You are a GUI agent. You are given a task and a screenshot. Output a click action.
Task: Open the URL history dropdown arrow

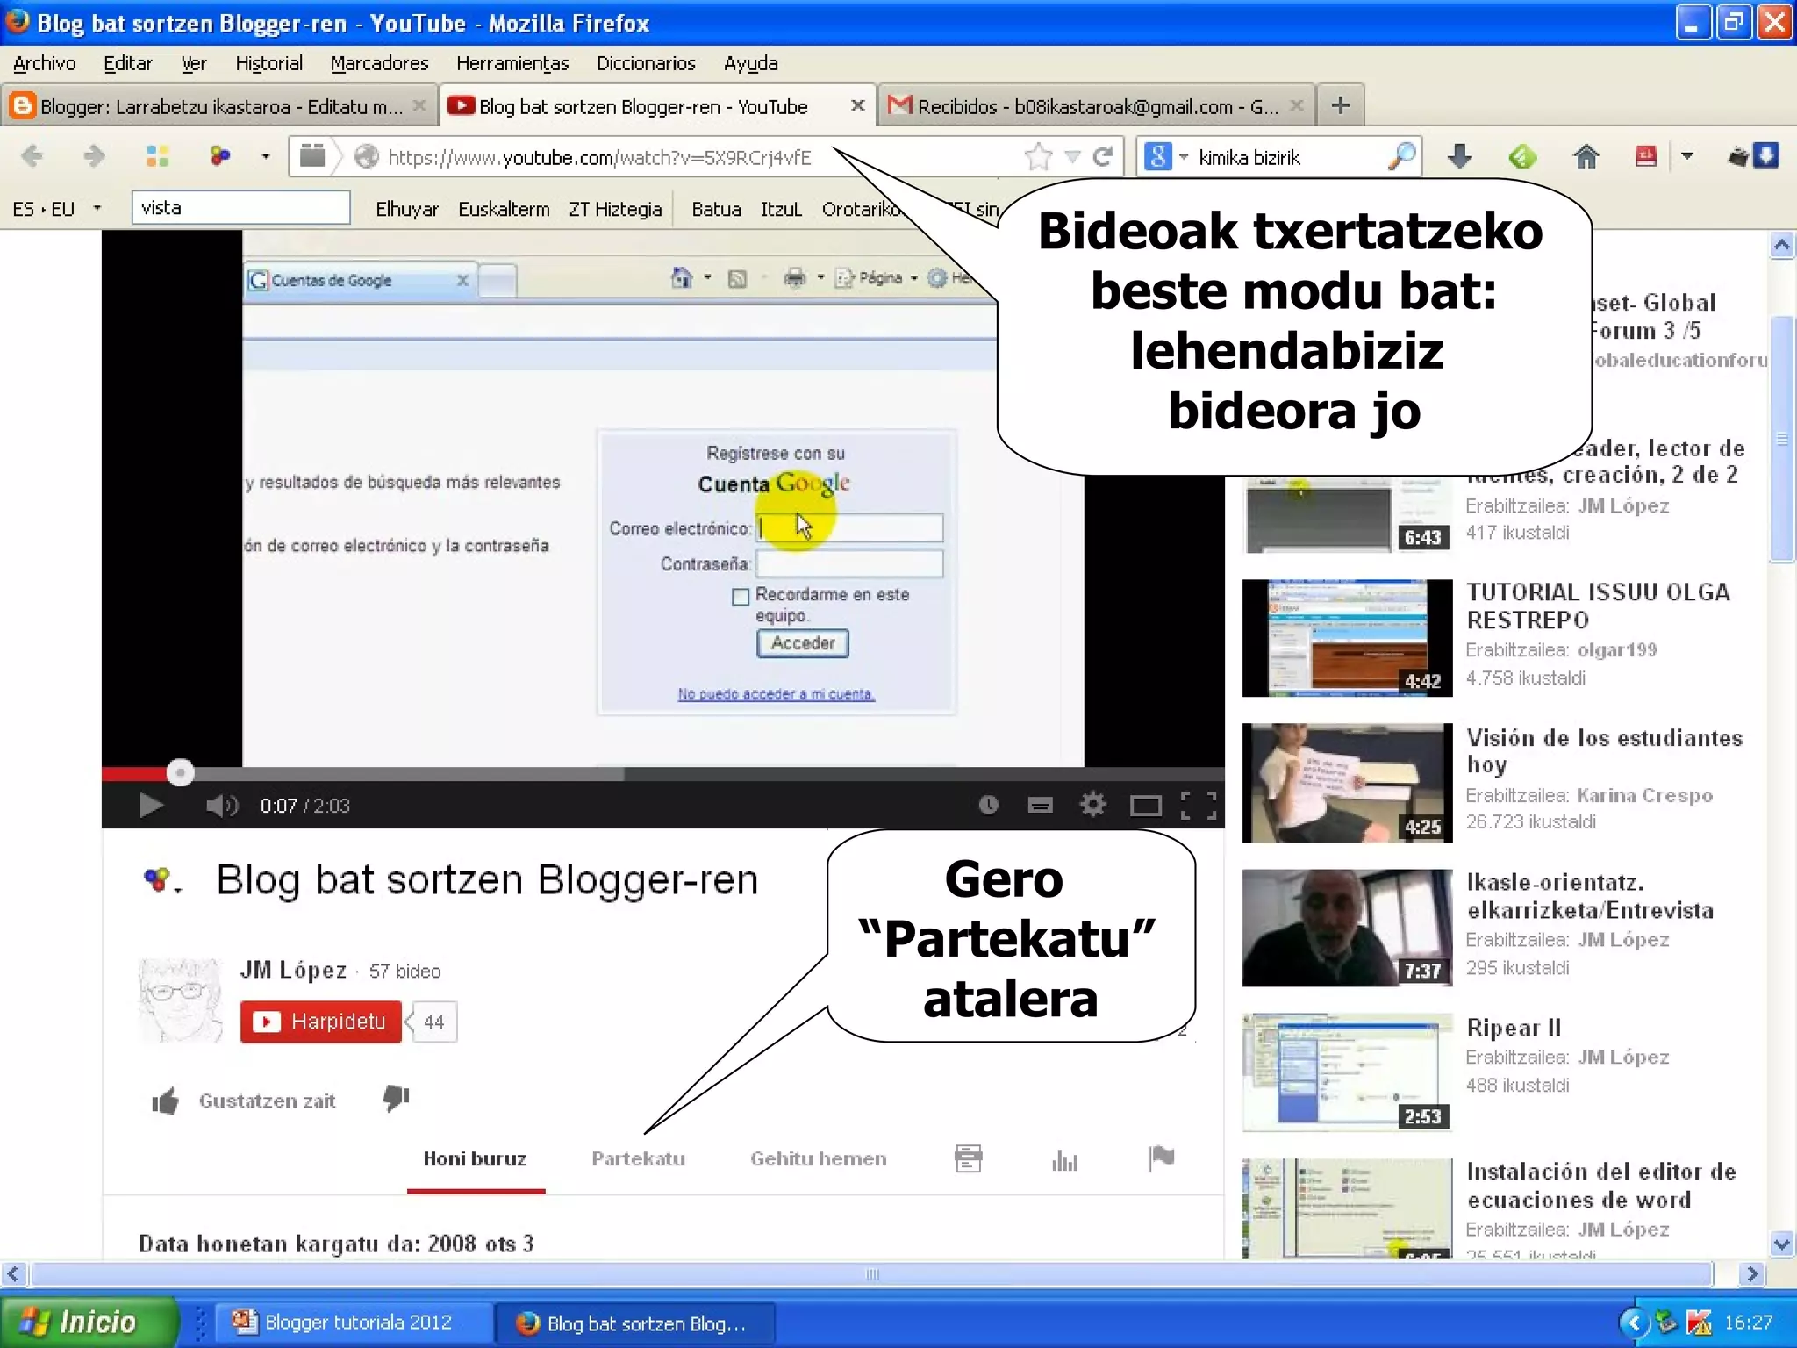coord(1071,157)
